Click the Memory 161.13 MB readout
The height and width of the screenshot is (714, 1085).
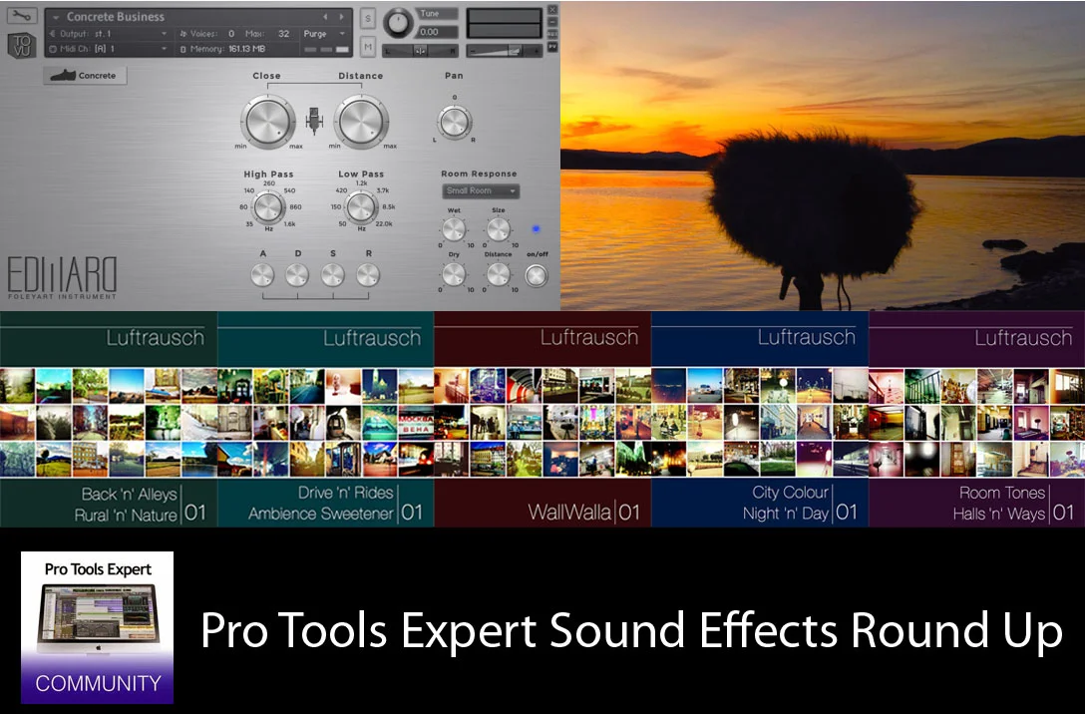(x=222, y=49)
